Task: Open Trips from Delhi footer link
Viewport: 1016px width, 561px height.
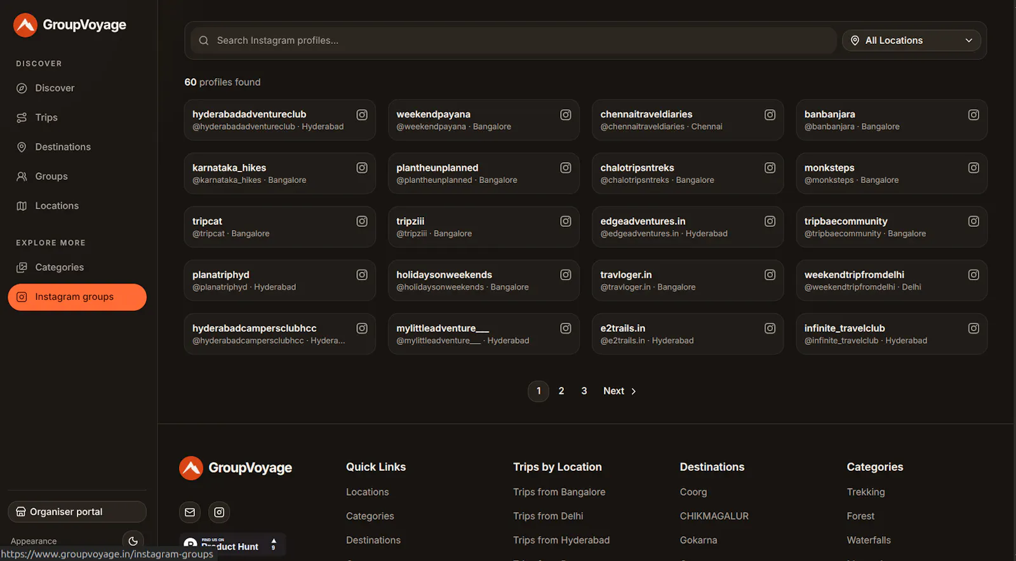Action: [x=548, y=517]
